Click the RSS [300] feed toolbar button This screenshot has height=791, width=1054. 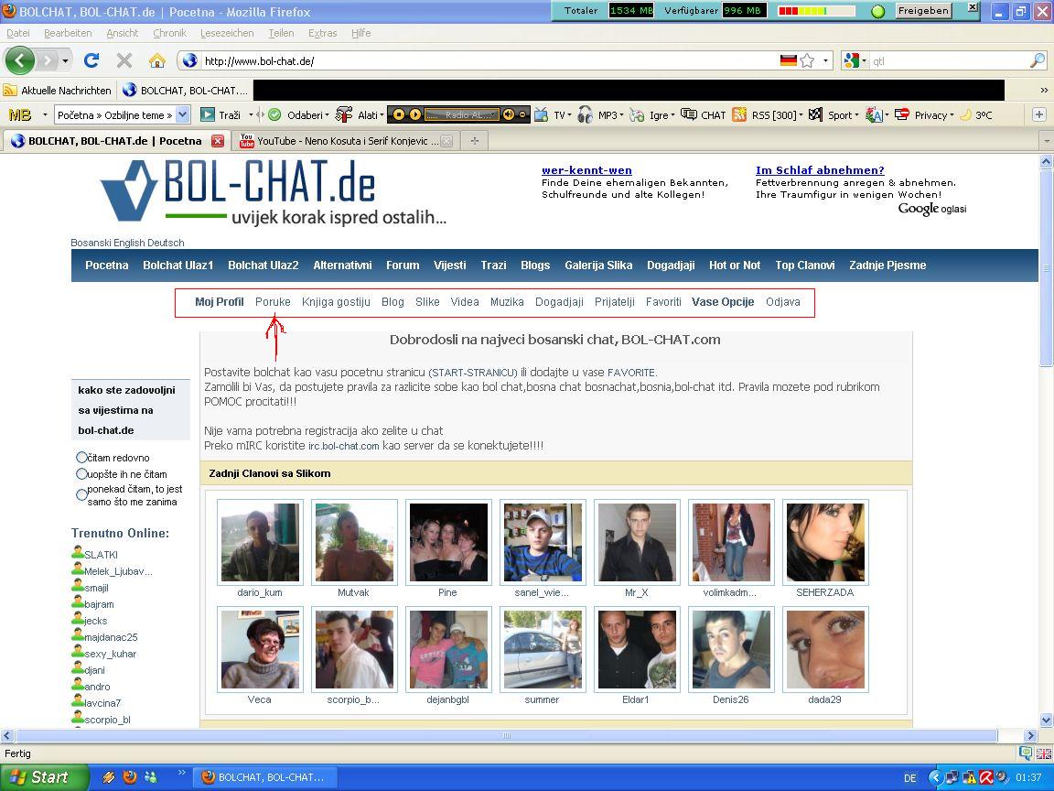pos(765,115)
